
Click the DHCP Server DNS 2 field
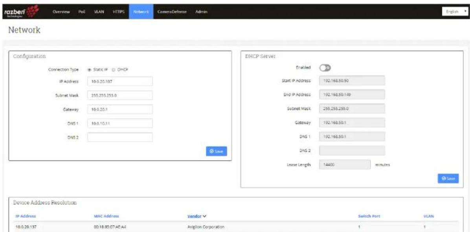click(x=352, y=151)
